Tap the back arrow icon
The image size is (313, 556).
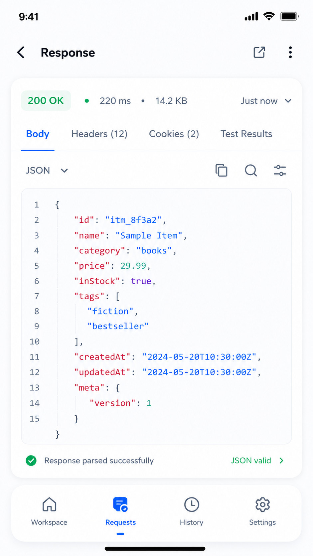coord(21,53)
